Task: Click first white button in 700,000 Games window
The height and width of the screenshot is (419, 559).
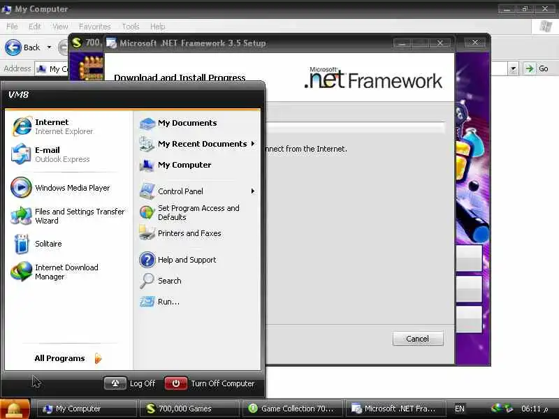Action: click(x=469, y=258)
